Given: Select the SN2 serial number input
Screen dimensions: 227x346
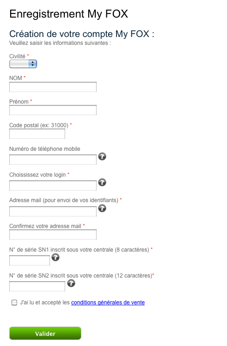Looking at the screenshot, I should [37, 286].
